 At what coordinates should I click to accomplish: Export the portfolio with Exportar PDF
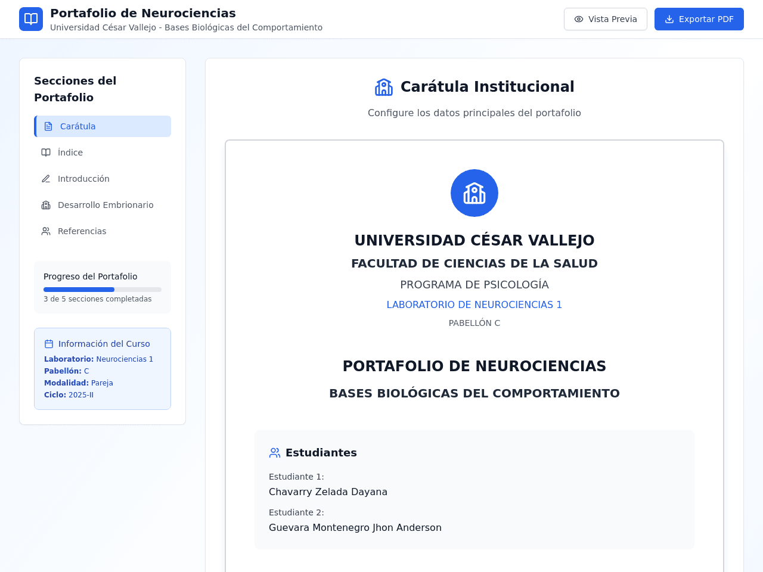tap(699, 19)
